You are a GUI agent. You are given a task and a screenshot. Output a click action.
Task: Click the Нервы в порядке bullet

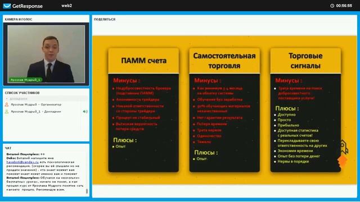point(293,162)
